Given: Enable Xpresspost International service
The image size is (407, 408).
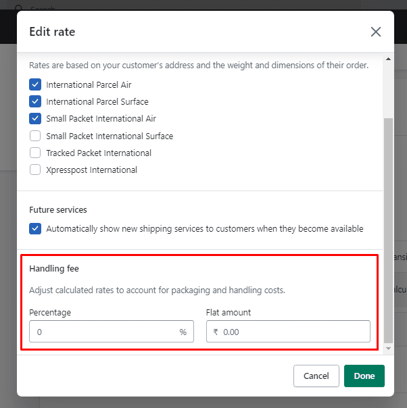Looking at the screenshot, I should tap(35, 170).
